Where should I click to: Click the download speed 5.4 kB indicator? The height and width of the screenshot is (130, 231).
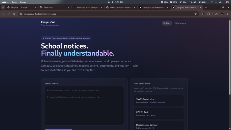(202, 2)
